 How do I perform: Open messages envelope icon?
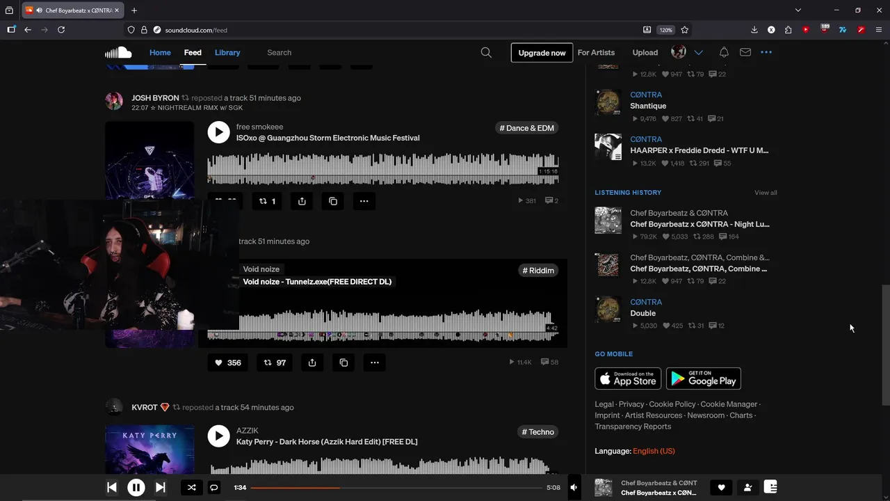click(x=745, y=52)
